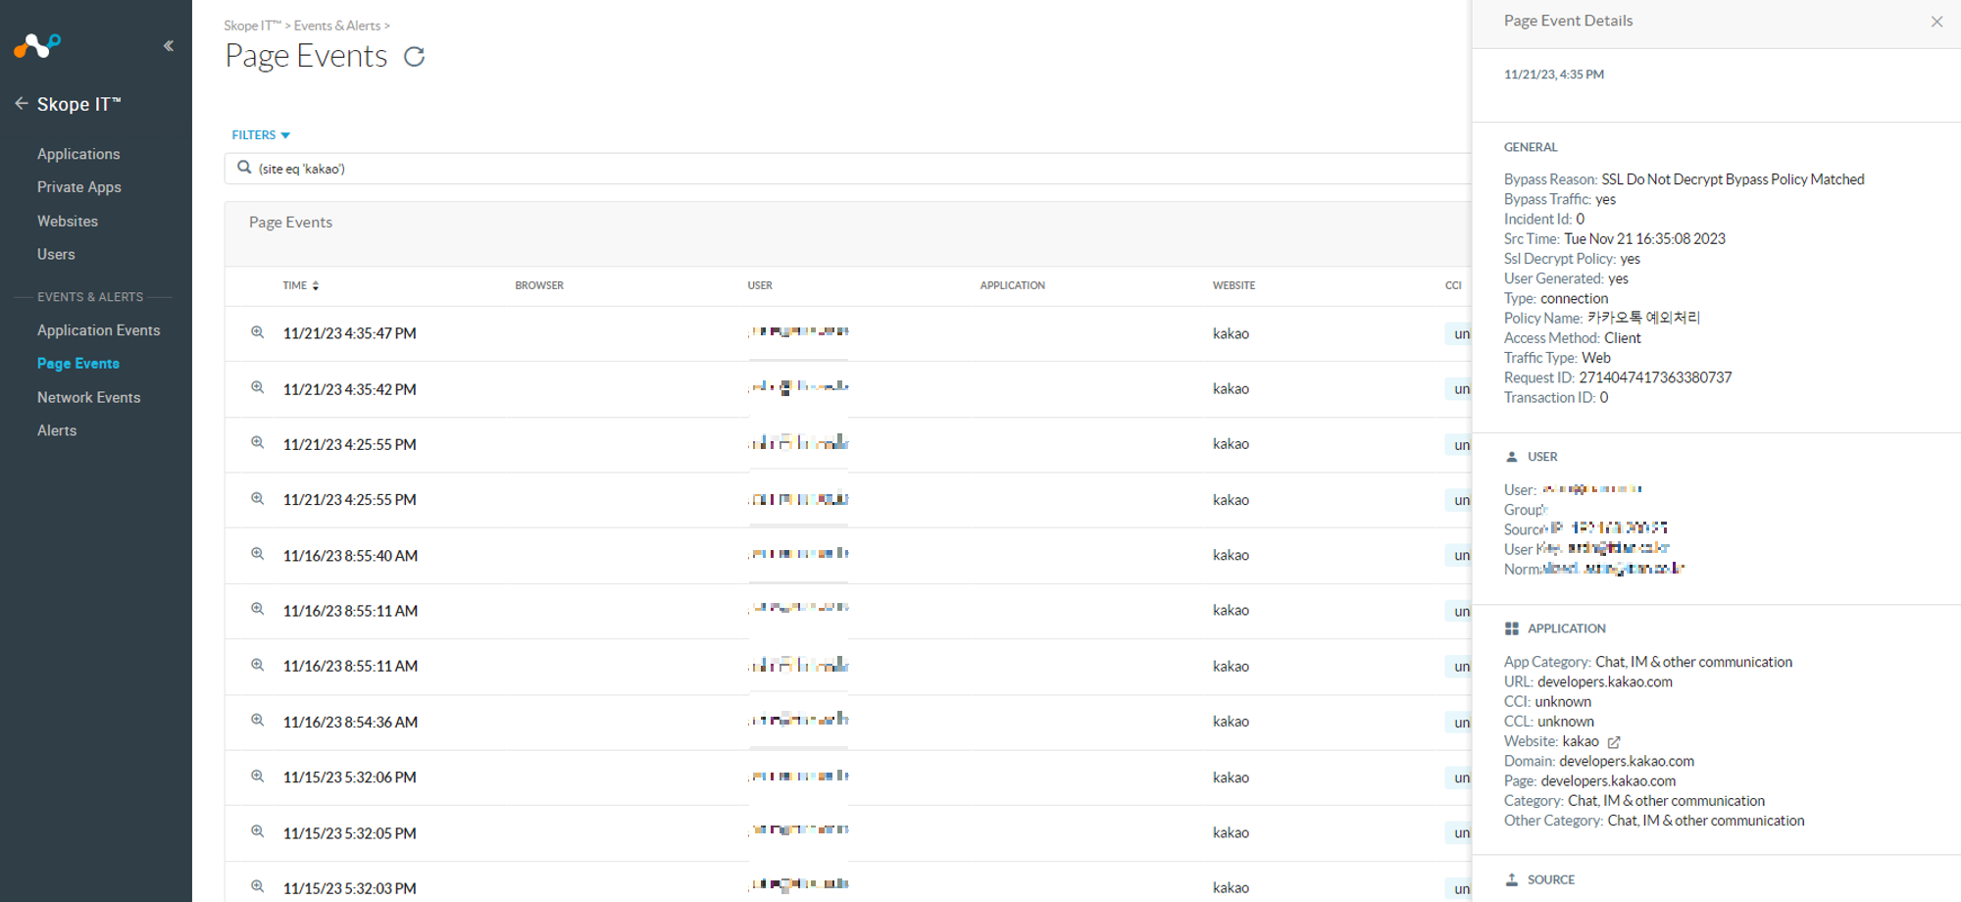Open Users in the sidebar
The width and height of the screenshot is (1961, 902).
pyautogui.click(x=56, y=255)
